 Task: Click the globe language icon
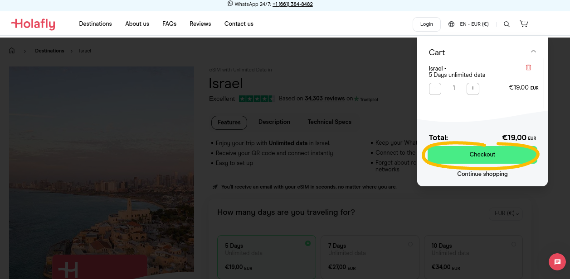click(x=451, y=24)
